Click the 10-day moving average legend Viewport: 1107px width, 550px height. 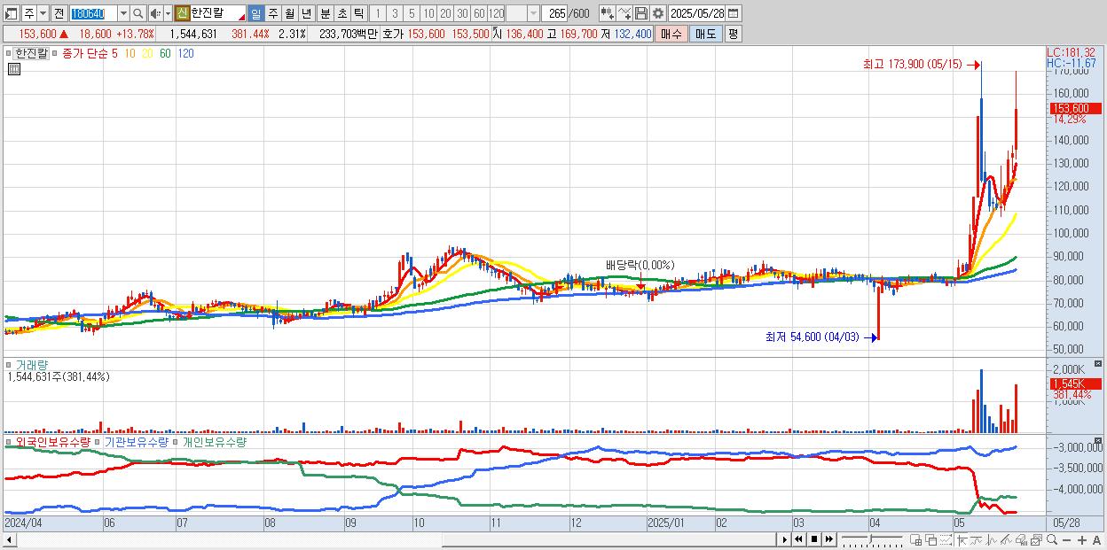click(x=130, y=53)
